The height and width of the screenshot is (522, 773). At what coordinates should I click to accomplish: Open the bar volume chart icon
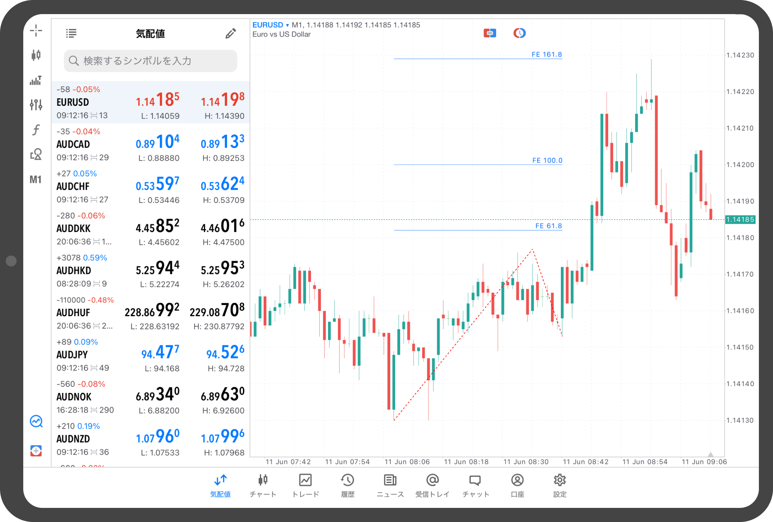(x=36, y=80)
